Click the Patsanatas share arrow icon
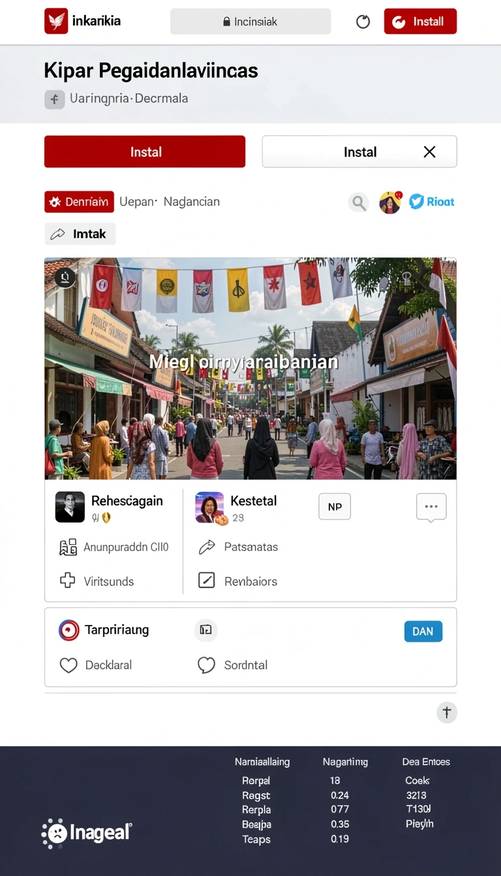501x876 pixels. tap(207, 547)
